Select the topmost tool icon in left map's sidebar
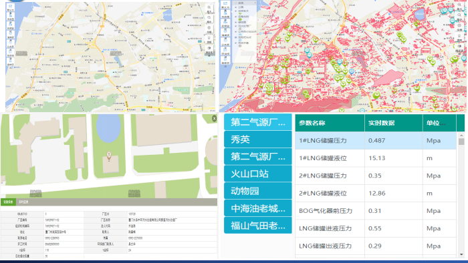468x263 pixels. pyautogui.click(x=11, y=6)
